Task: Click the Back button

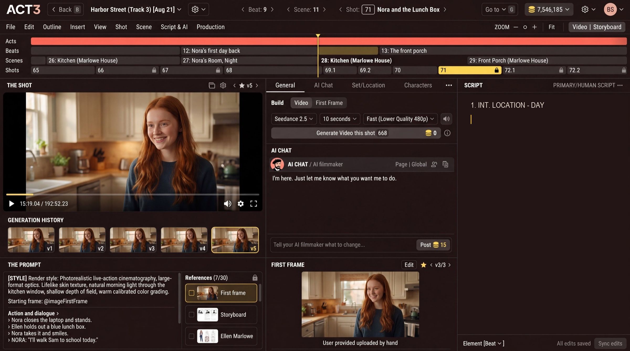Action: (66, 10)
